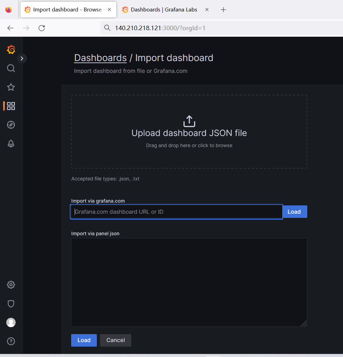This screenshot has height=357, width=343.
Task: Click 'Accepted file types: .json, .txt' text
Action: click(105, 179)
